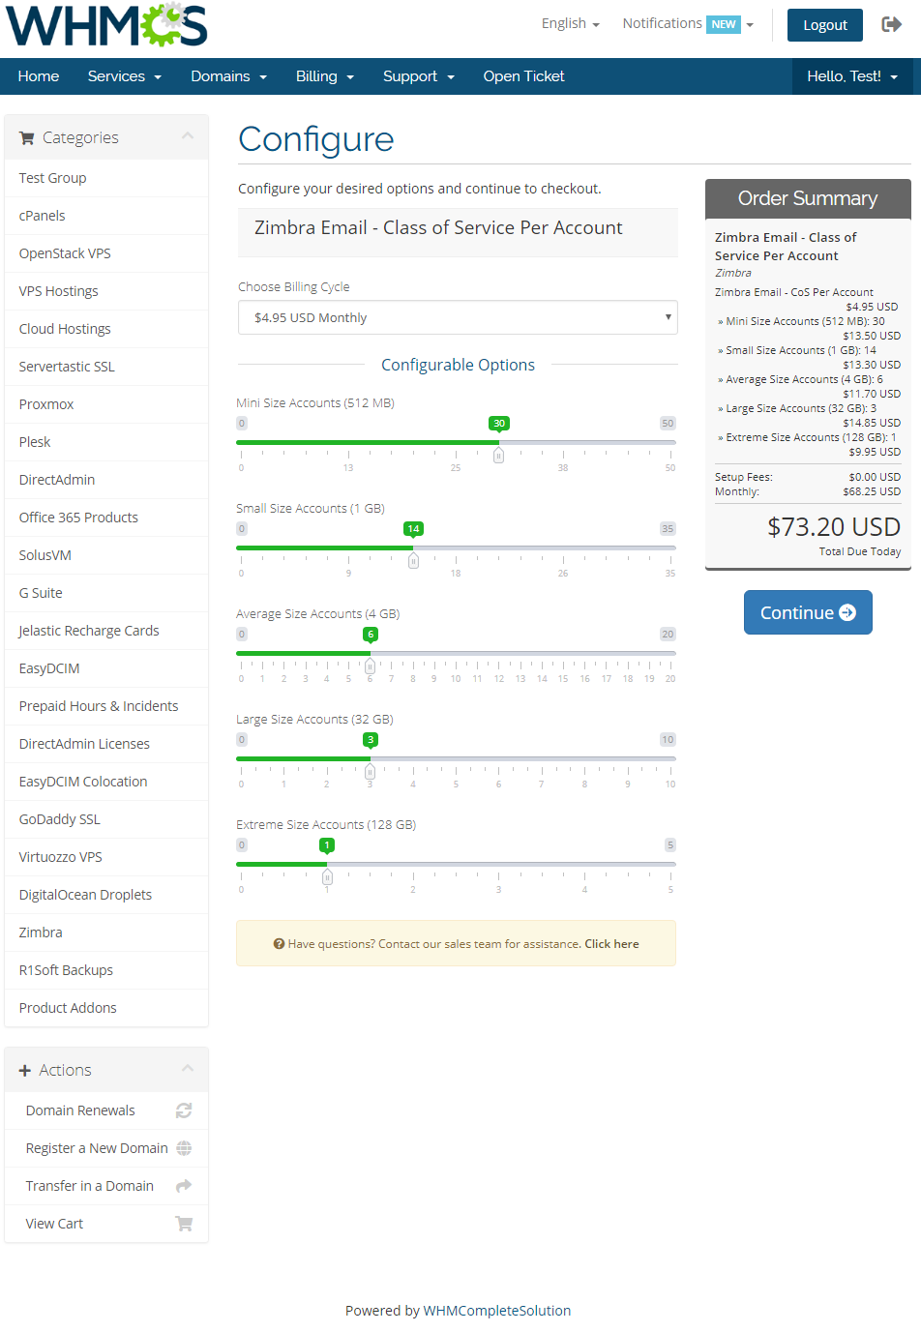This screenshot has height=1332, width=921.
Task: Select G Suite category
Action: (106, 593)
